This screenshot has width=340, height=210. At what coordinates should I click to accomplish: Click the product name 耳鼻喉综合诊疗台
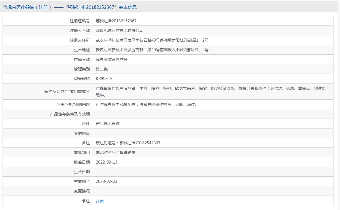point(112,59)
